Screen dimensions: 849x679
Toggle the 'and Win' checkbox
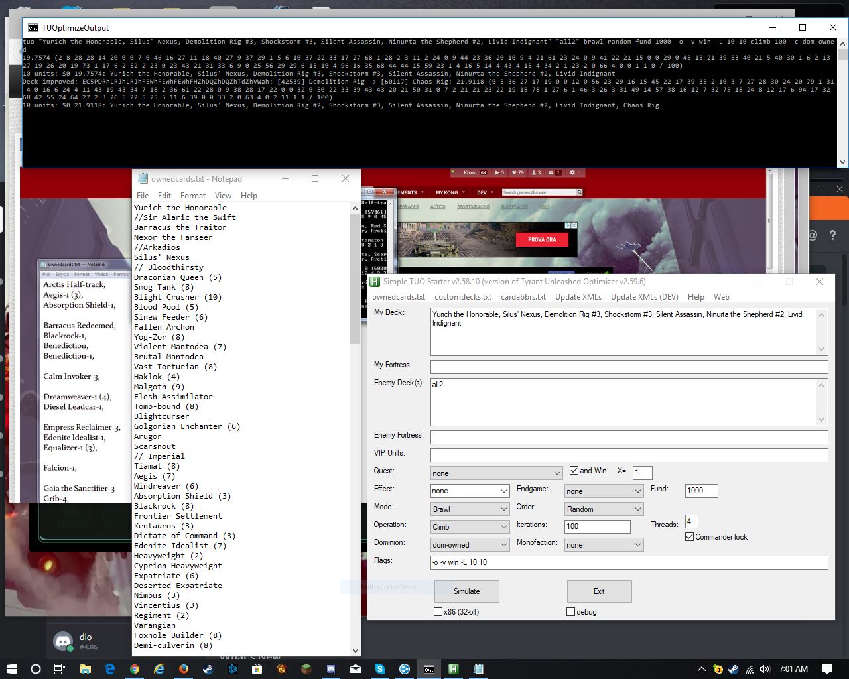(x=574, y=471)
